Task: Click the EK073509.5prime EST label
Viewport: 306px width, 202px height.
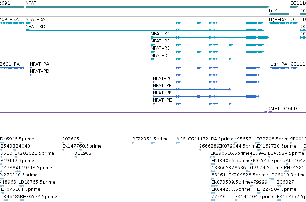Action: [x=231, y=182]
